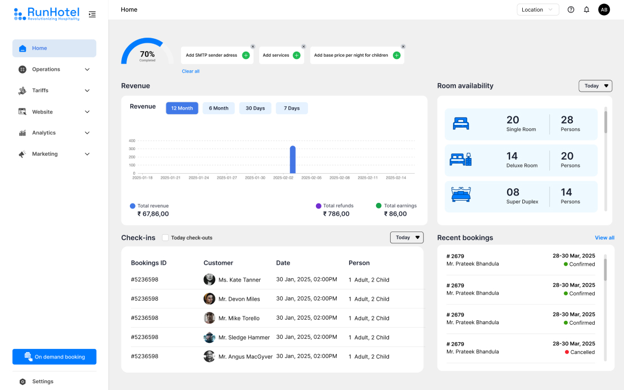The width and height of the screenshot is (624, 390).
Task: Go to Home in the sidebar
Action: (x=54, y=48)
